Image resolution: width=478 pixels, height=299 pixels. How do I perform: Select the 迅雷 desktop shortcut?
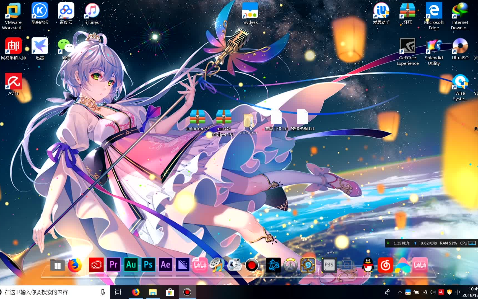pos(40,49)
